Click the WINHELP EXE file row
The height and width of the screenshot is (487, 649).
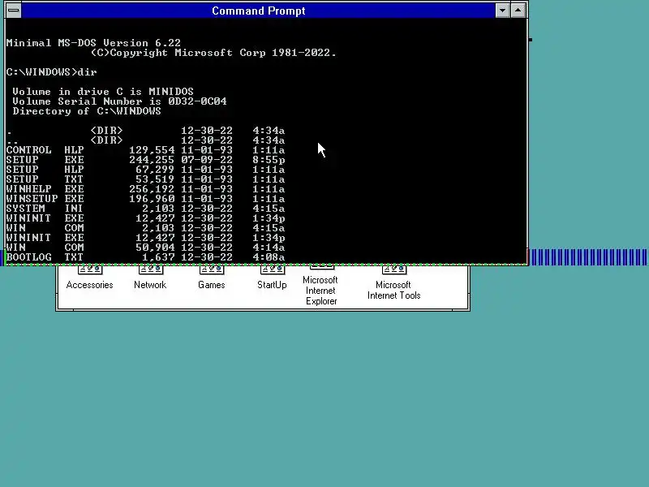[145, 189]
